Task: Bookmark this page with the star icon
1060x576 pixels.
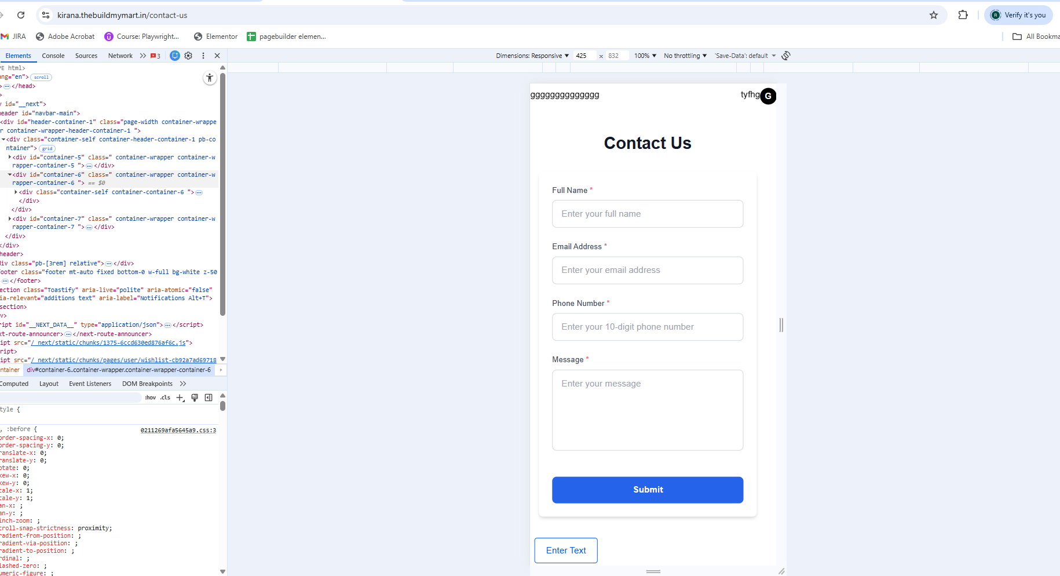Action: (x=934, y=15)
